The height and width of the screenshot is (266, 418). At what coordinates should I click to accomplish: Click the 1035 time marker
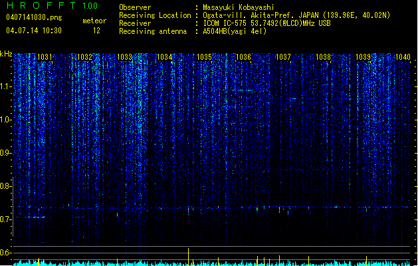204,57
